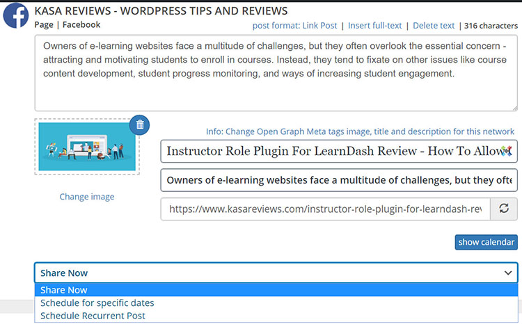The image size is (522, 324).
Task: Click the Facebook logo icon
Action: (15, 15)
